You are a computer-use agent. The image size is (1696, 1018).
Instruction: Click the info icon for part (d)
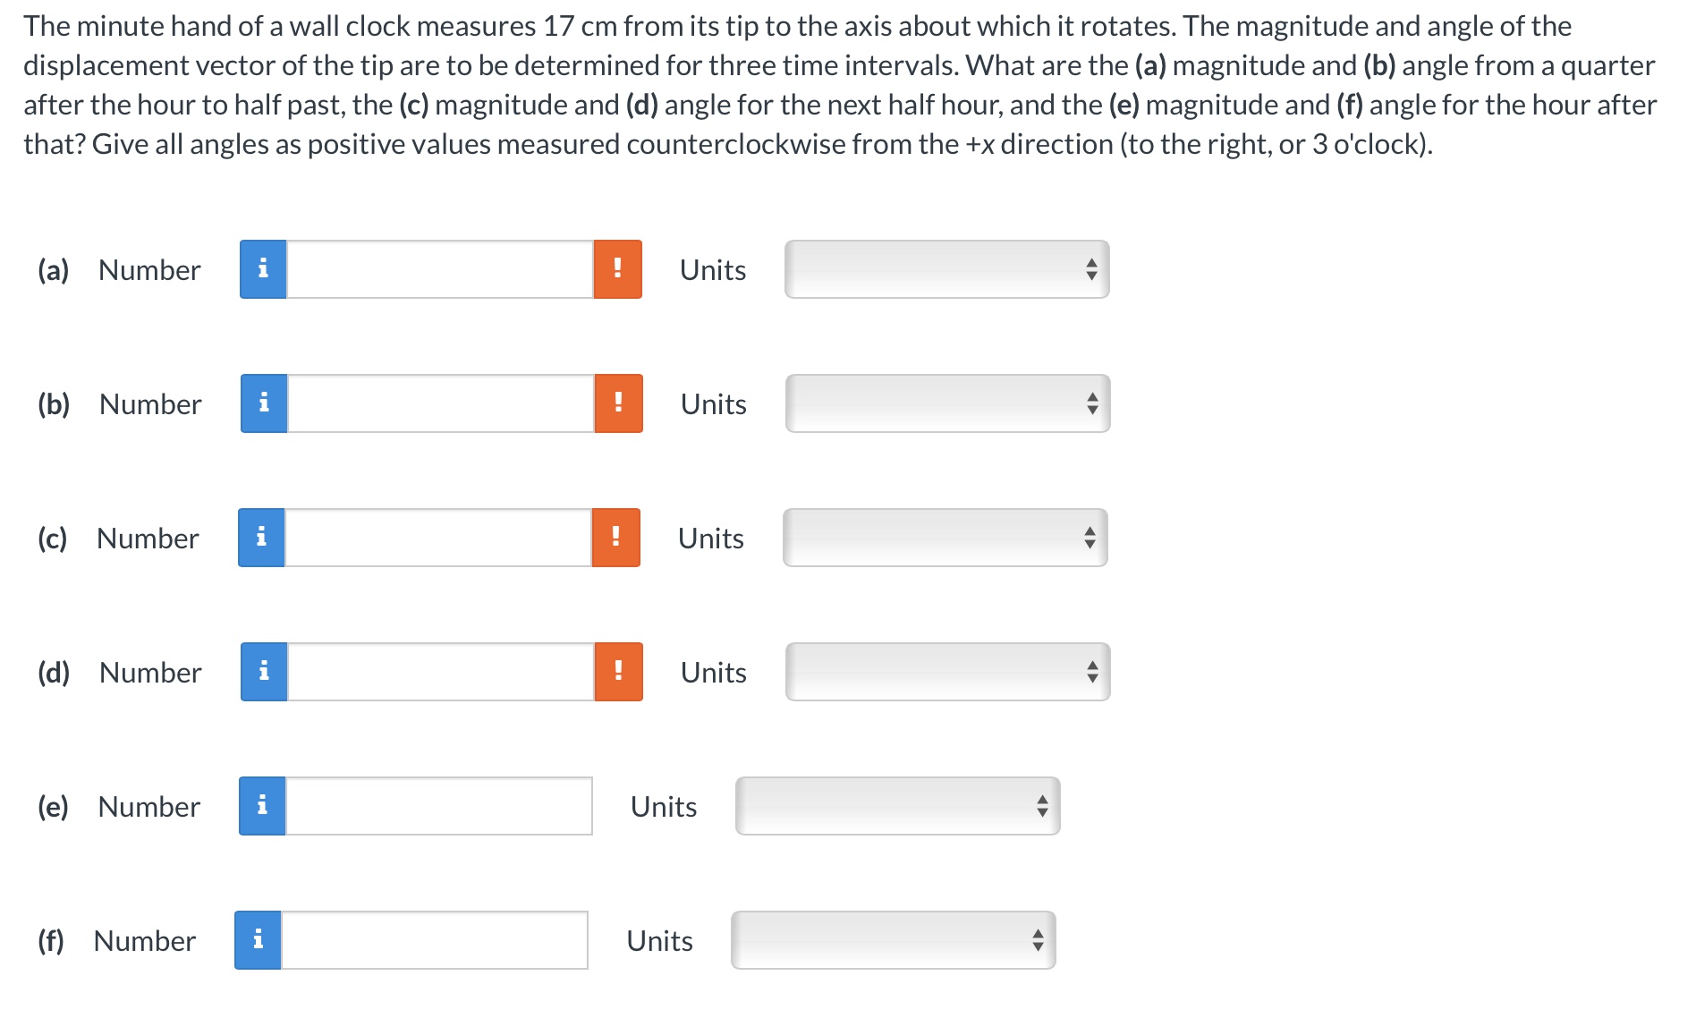(262, 672)
